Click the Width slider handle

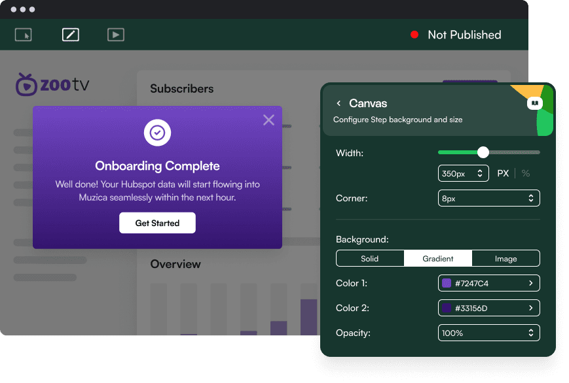click(x=483, y=152)
